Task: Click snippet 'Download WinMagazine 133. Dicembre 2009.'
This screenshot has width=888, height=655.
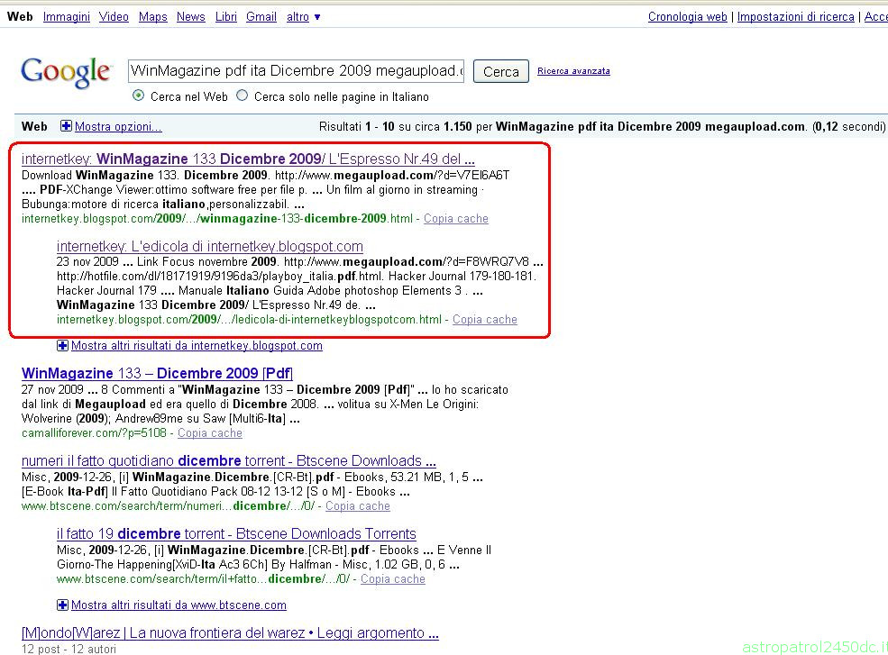Action: point(144,176)
